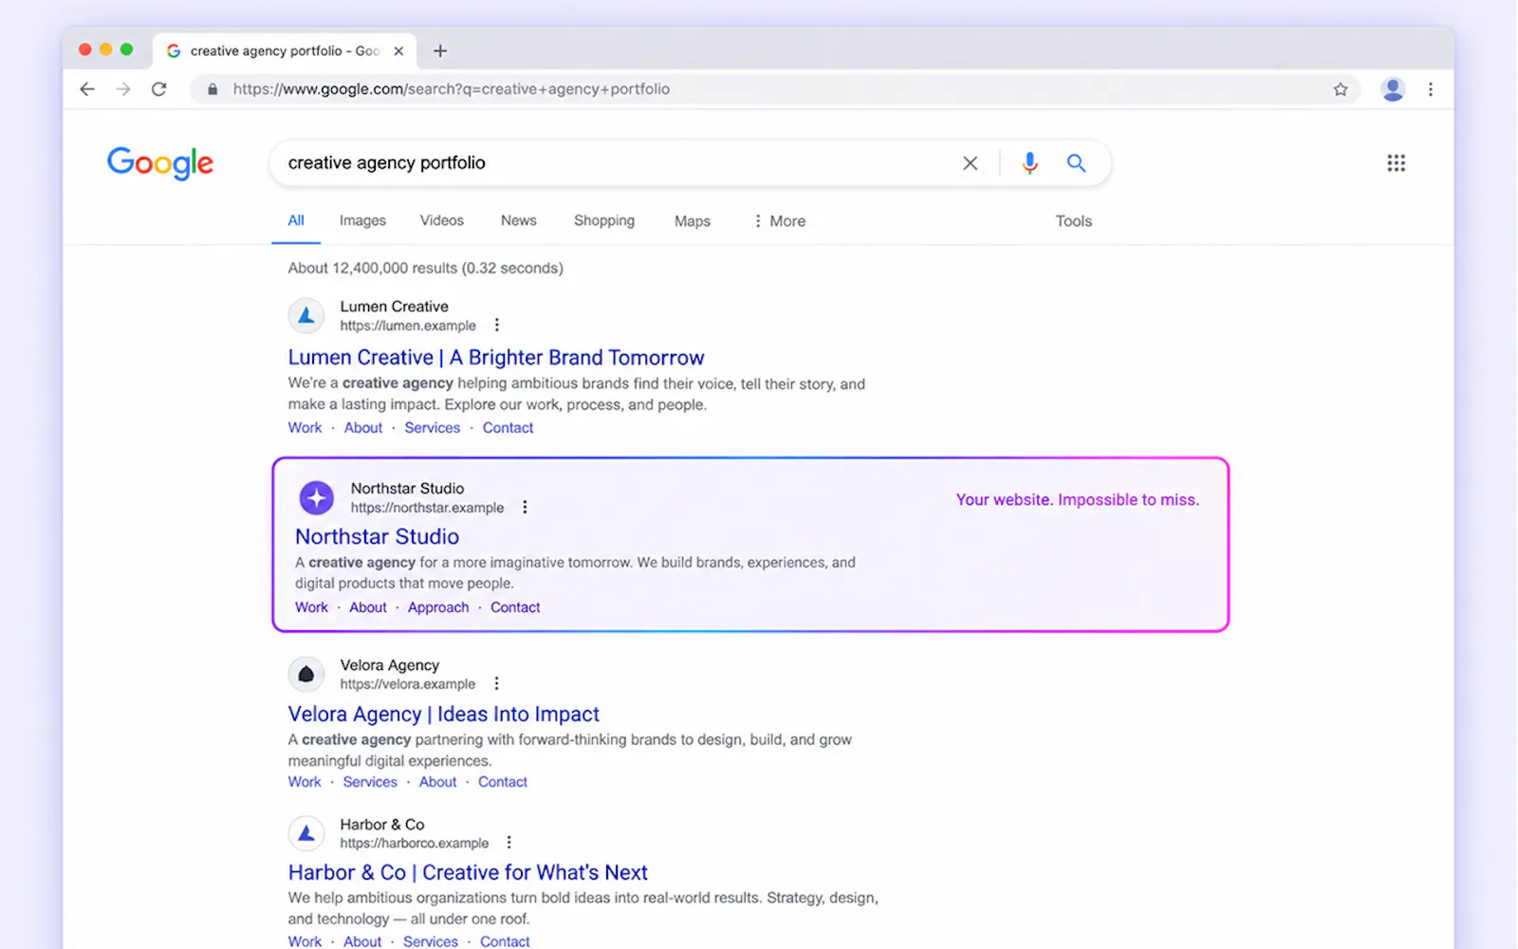Click the Lumen Creative favicon
This screenshot has width=1518, height=949.
[x=306, y=315]
